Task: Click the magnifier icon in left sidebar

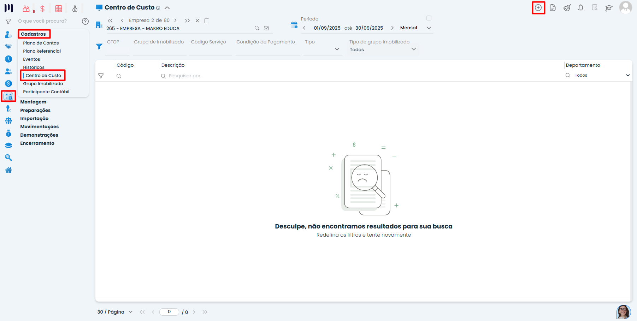Action: pyautogui.click(x=8, y=158)
